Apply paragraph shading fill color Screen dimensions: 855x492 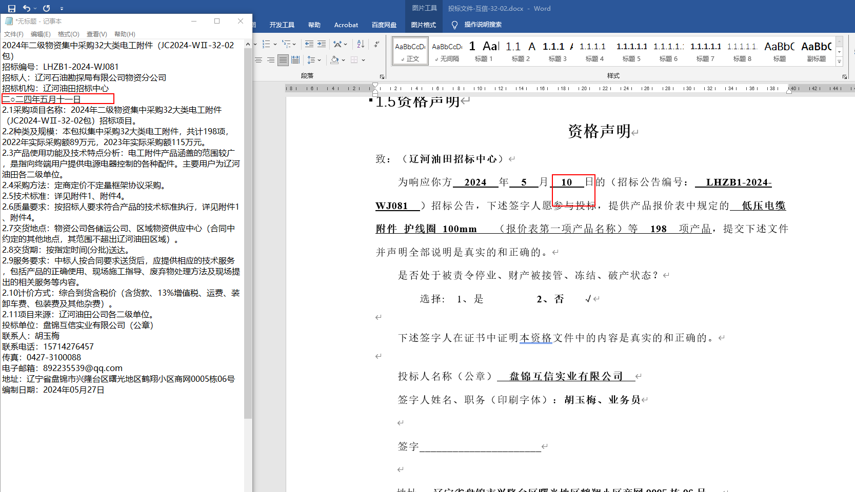(335, 60)
